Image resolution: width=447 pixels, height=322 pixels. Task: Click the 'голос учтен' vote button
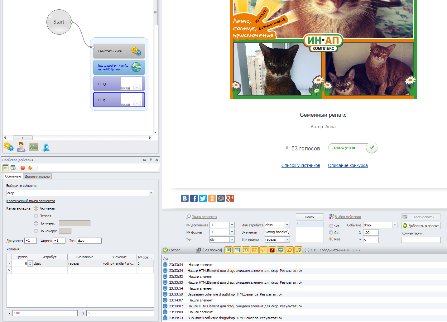pos(353,148)
